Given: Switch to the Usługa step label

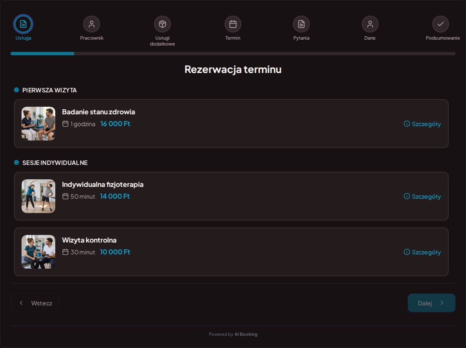Looking at the screenshot, I should pyautogui.click(x=23, y=38).
